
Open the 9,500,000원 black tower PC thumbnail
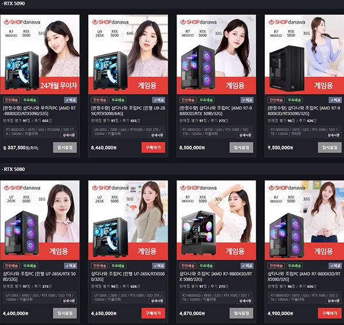pos(304,54)
